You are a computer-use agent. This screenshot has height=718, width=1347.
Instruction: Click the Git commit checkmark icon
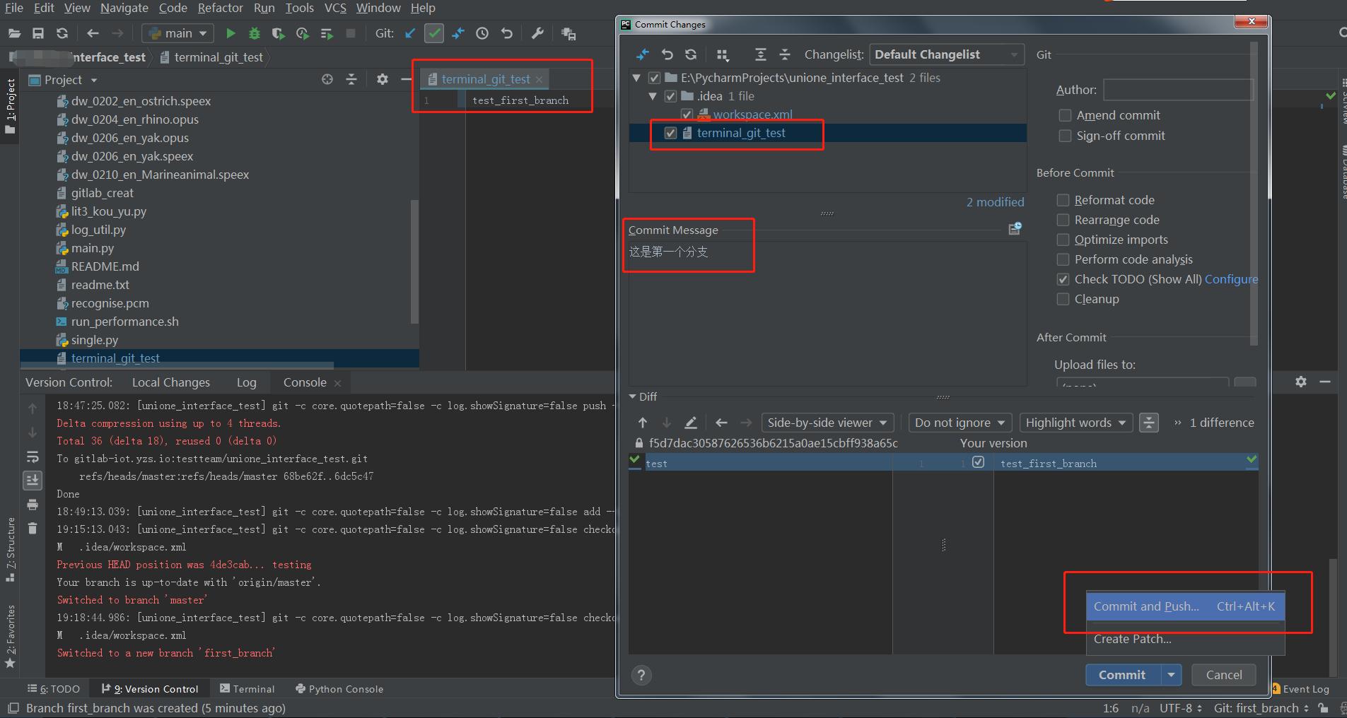tap(433, 33)
